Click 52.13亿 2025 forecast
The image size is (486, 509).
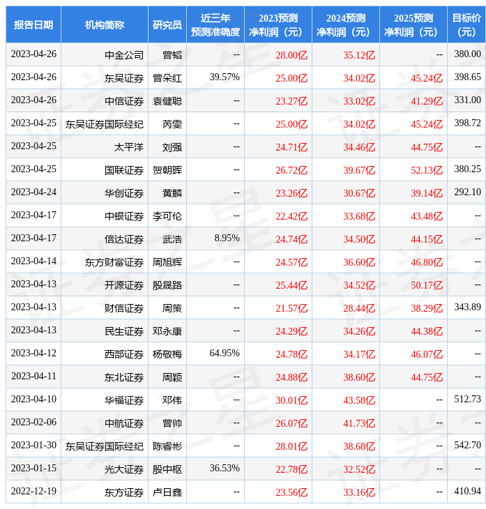427,170
